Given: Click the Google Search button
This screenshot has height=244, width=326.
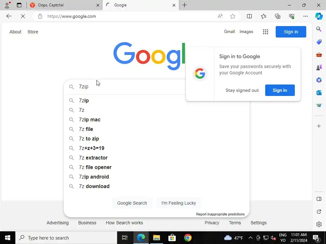Looking at the screenshot, I should 132,203.
